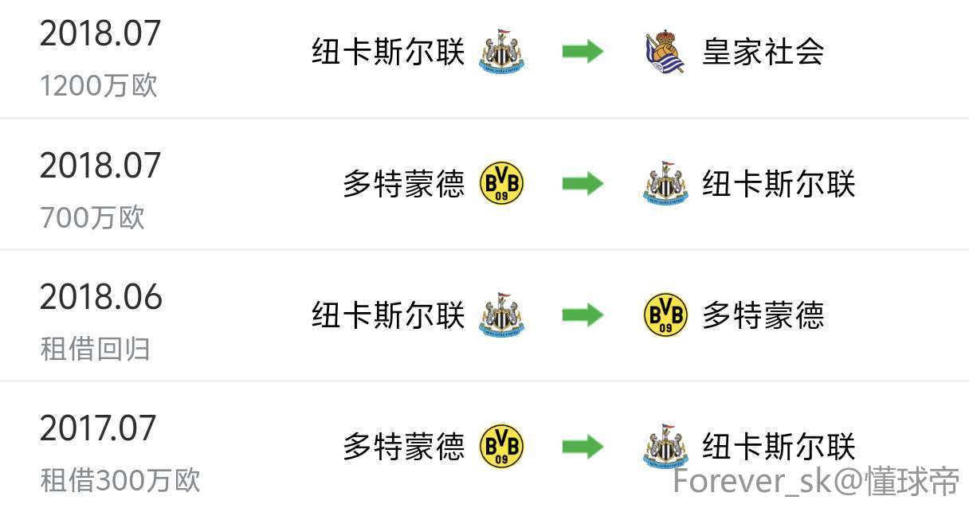Image resolution: width=969 pixels, height=508 pixels.
Task: Click Newcastle crest in the 1200万欧 row
Action: tap(502, 53)
